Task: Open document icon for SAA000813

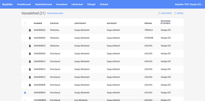Action: pyautogui.click(x=30, y=69)
